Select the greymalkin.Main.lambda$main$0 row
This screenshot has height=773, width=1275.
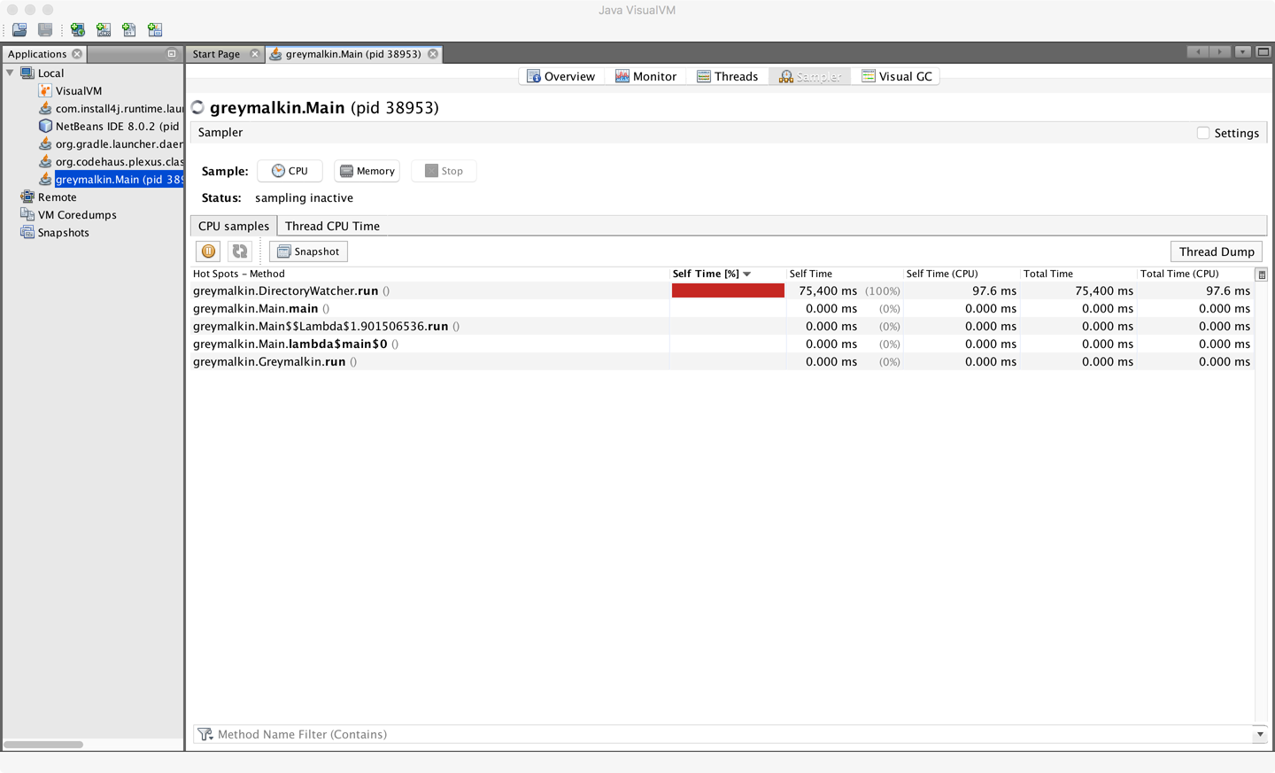pyautogui.click(x=722, y=344)
